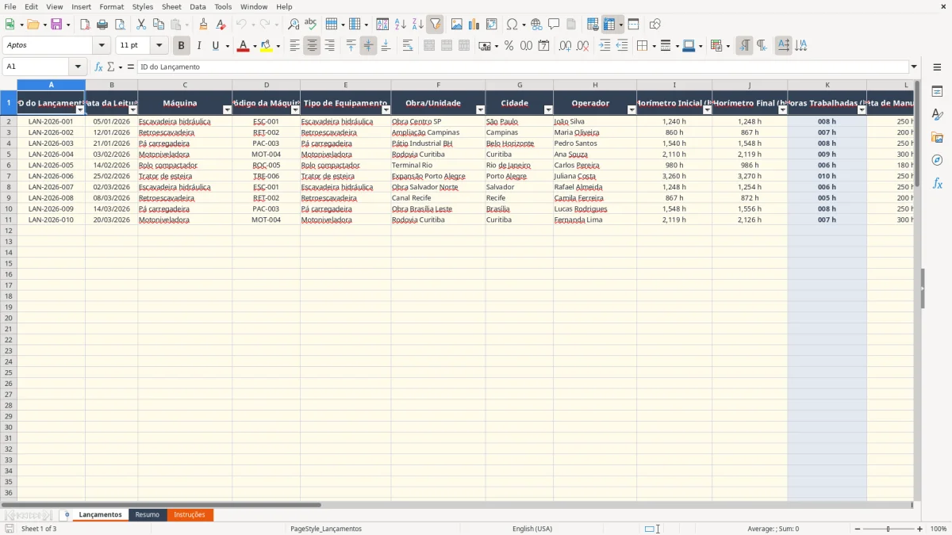Toggle Center Vertically alignment
This screenshot has width=952, height=535.
[368, 46]
